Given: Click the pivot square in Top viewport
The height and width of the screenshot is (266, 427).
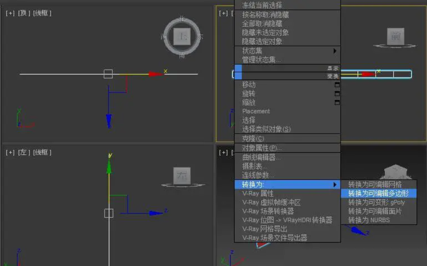Looking at the screenshot, I should click(x=108, y=74).
